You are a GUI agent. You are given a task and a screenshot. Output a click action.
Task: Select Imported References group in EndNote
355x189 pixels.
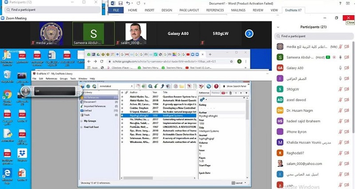tap(99, 106)
